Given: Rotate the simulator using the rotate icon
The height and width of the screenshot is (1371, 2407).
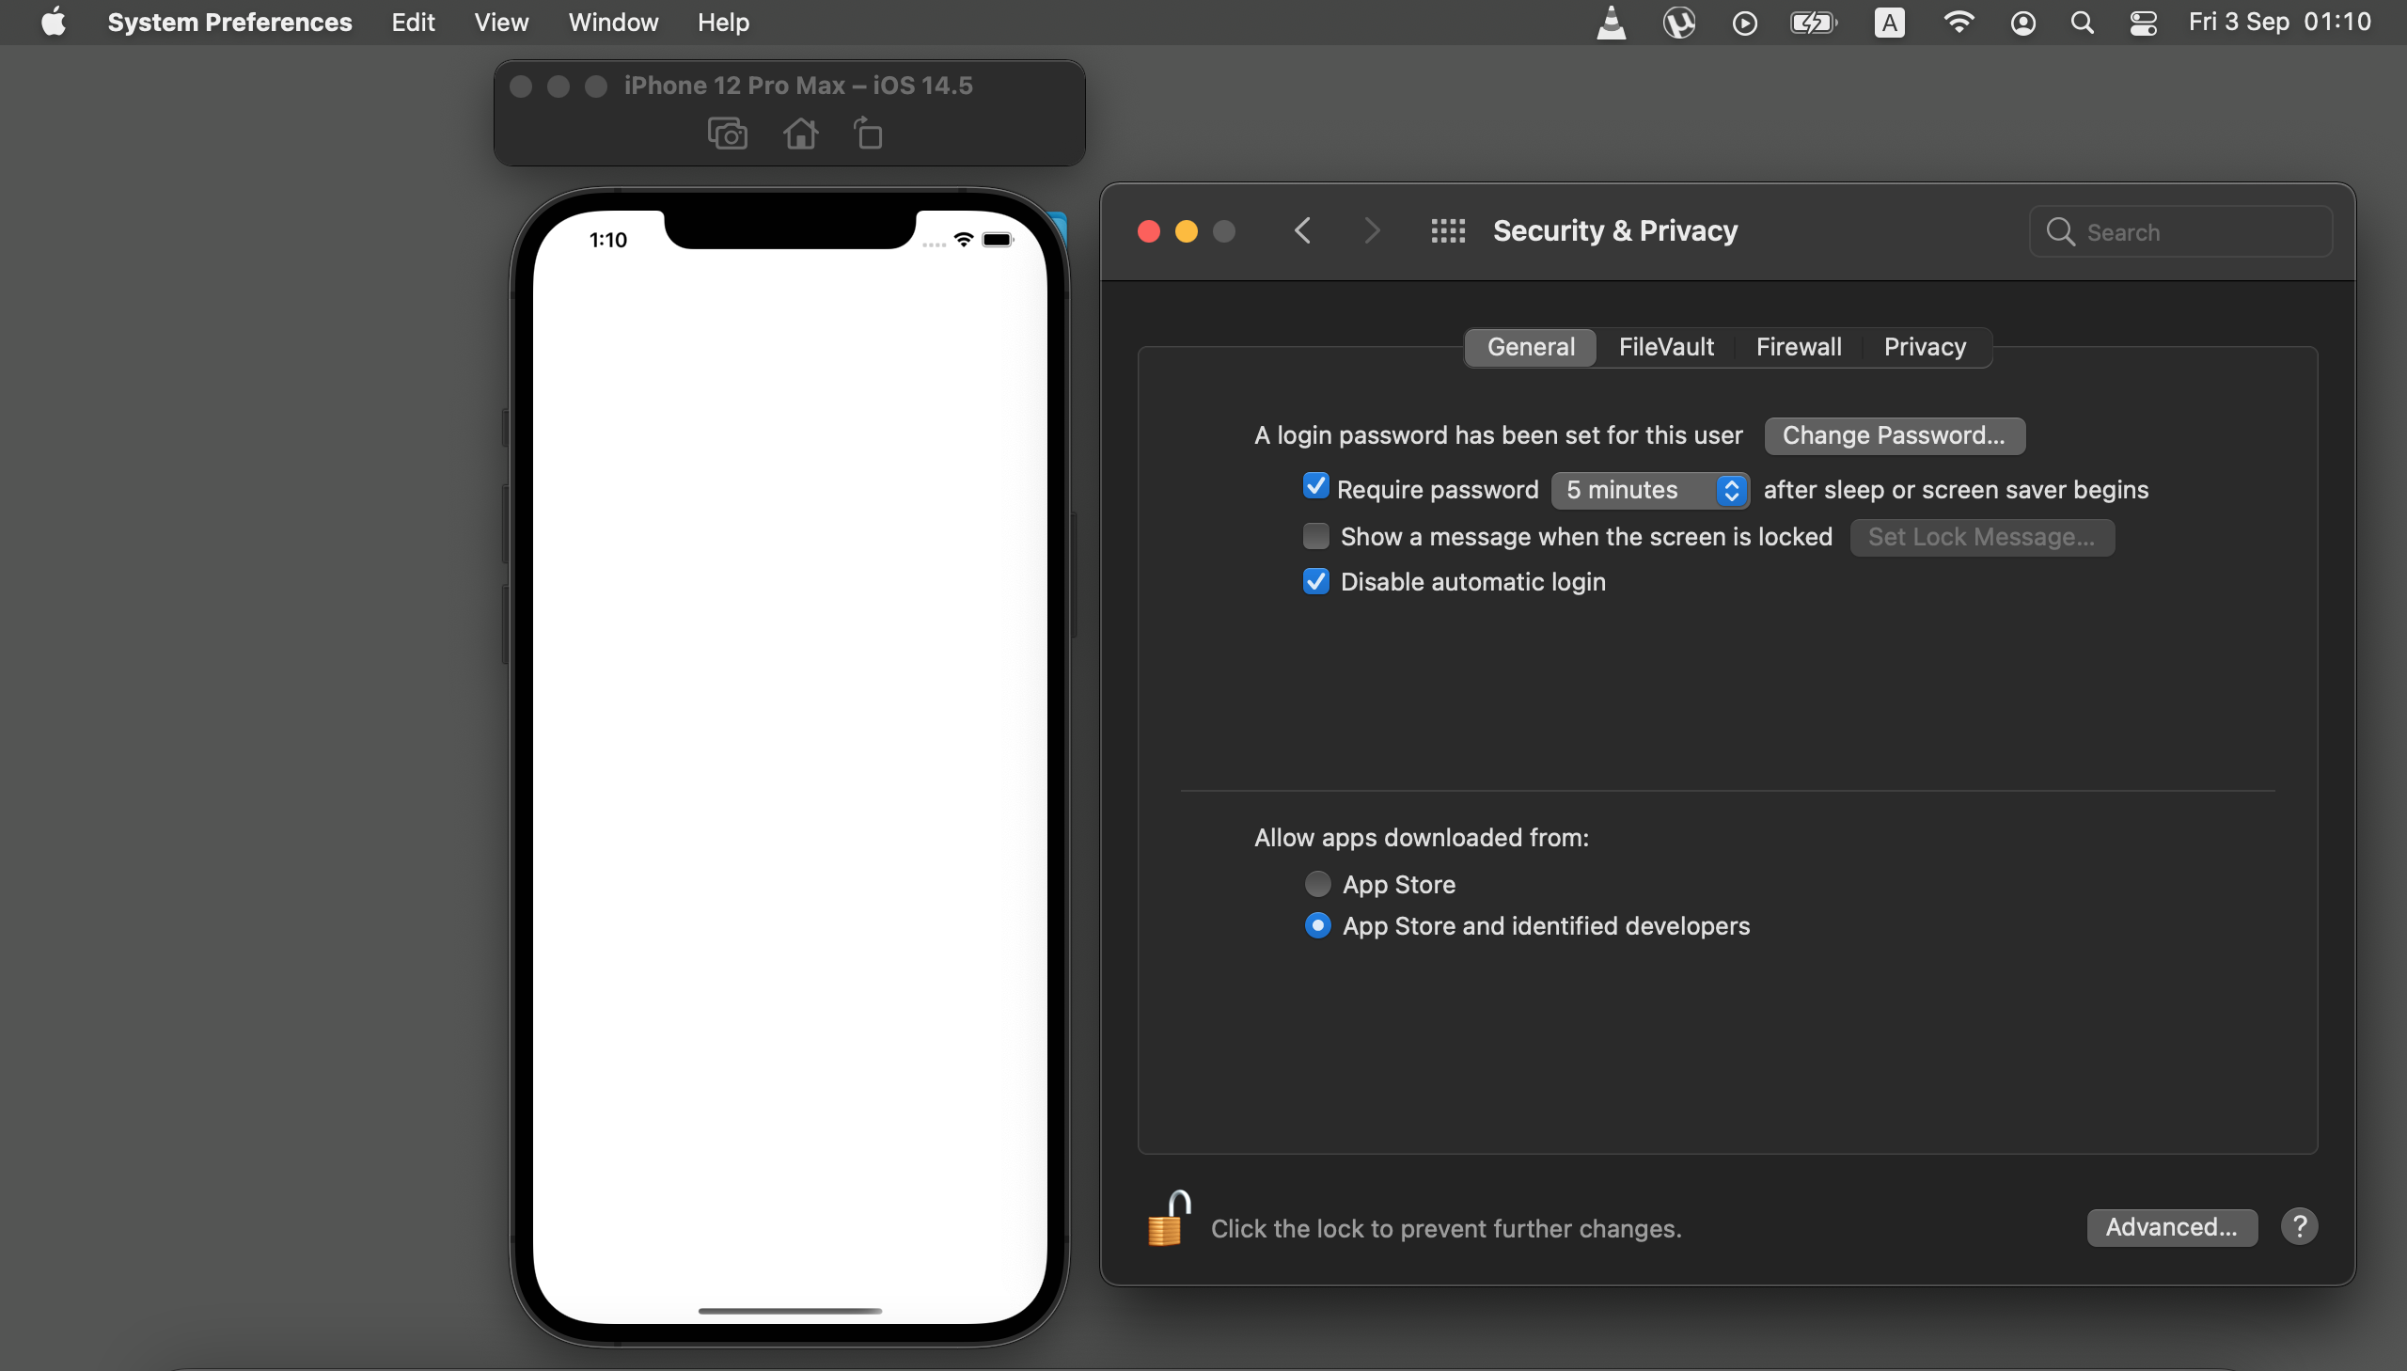Looking at the screenshot, I should (x=867, y=133).
